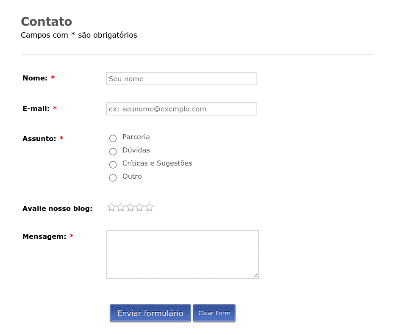Click the Mensagem textarea resize handle
The height and width of the screenshot is (335, 394).
click(x=256, y=276)
